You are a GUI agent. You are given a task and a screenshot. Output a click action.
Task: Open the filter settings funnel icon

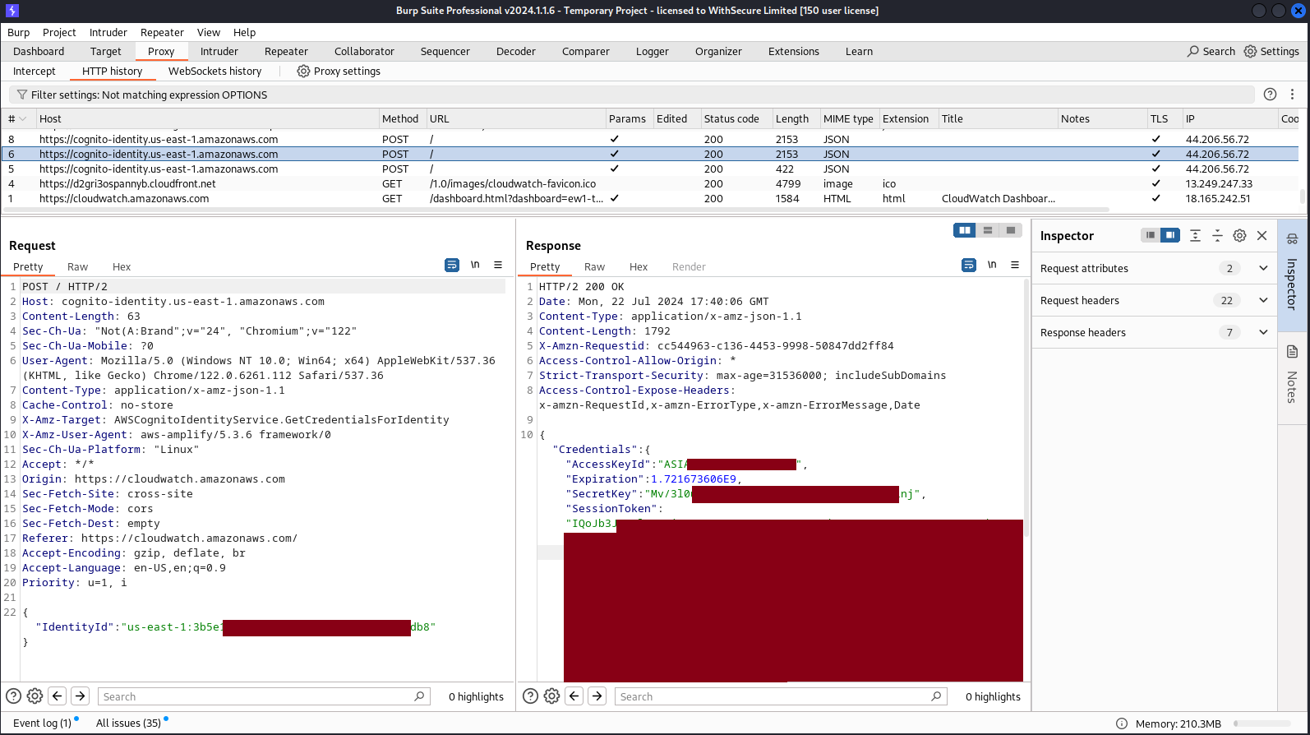point(22,95)
